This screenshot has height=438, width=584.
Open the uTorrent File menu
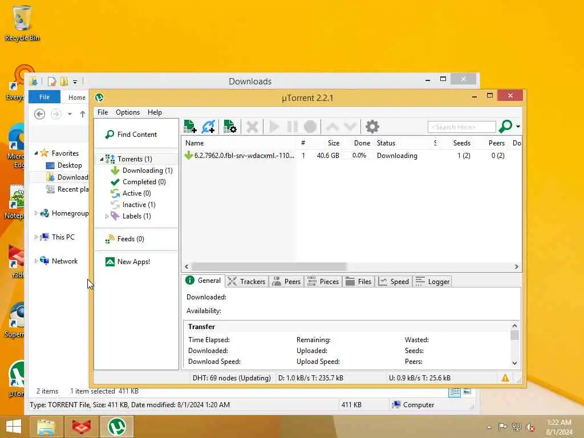pos(103,112)
